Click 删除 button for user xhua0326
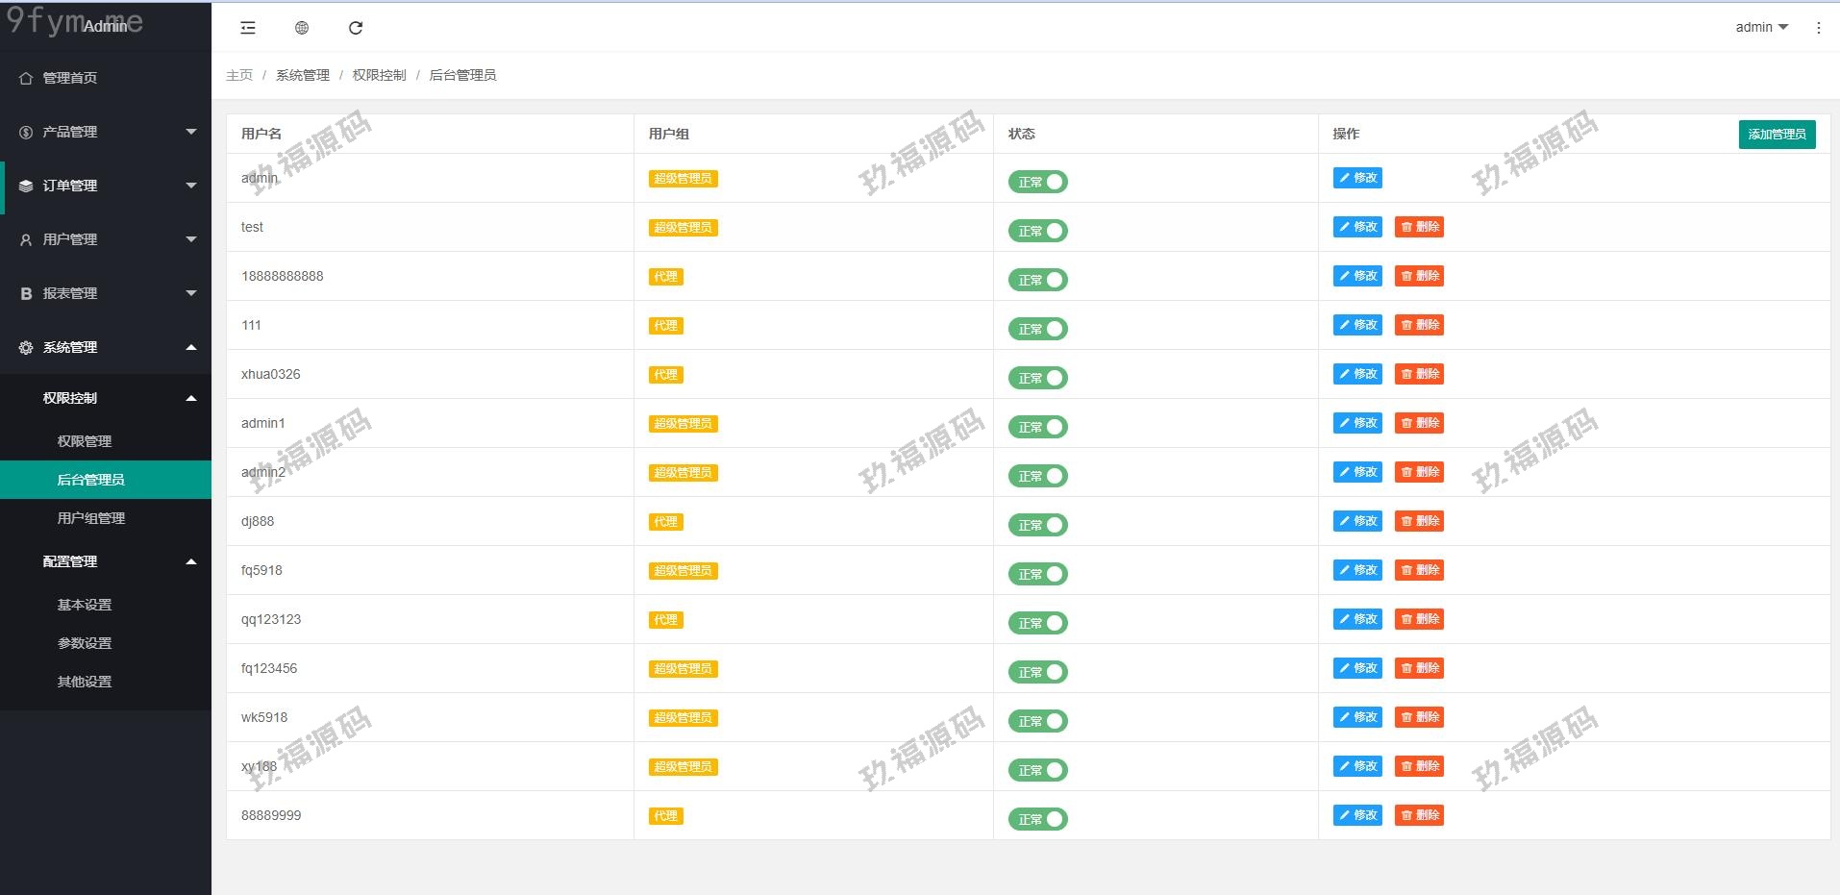Image resolution: width=1840 pixels, height=895 pixels. (x=1419, y=374)
